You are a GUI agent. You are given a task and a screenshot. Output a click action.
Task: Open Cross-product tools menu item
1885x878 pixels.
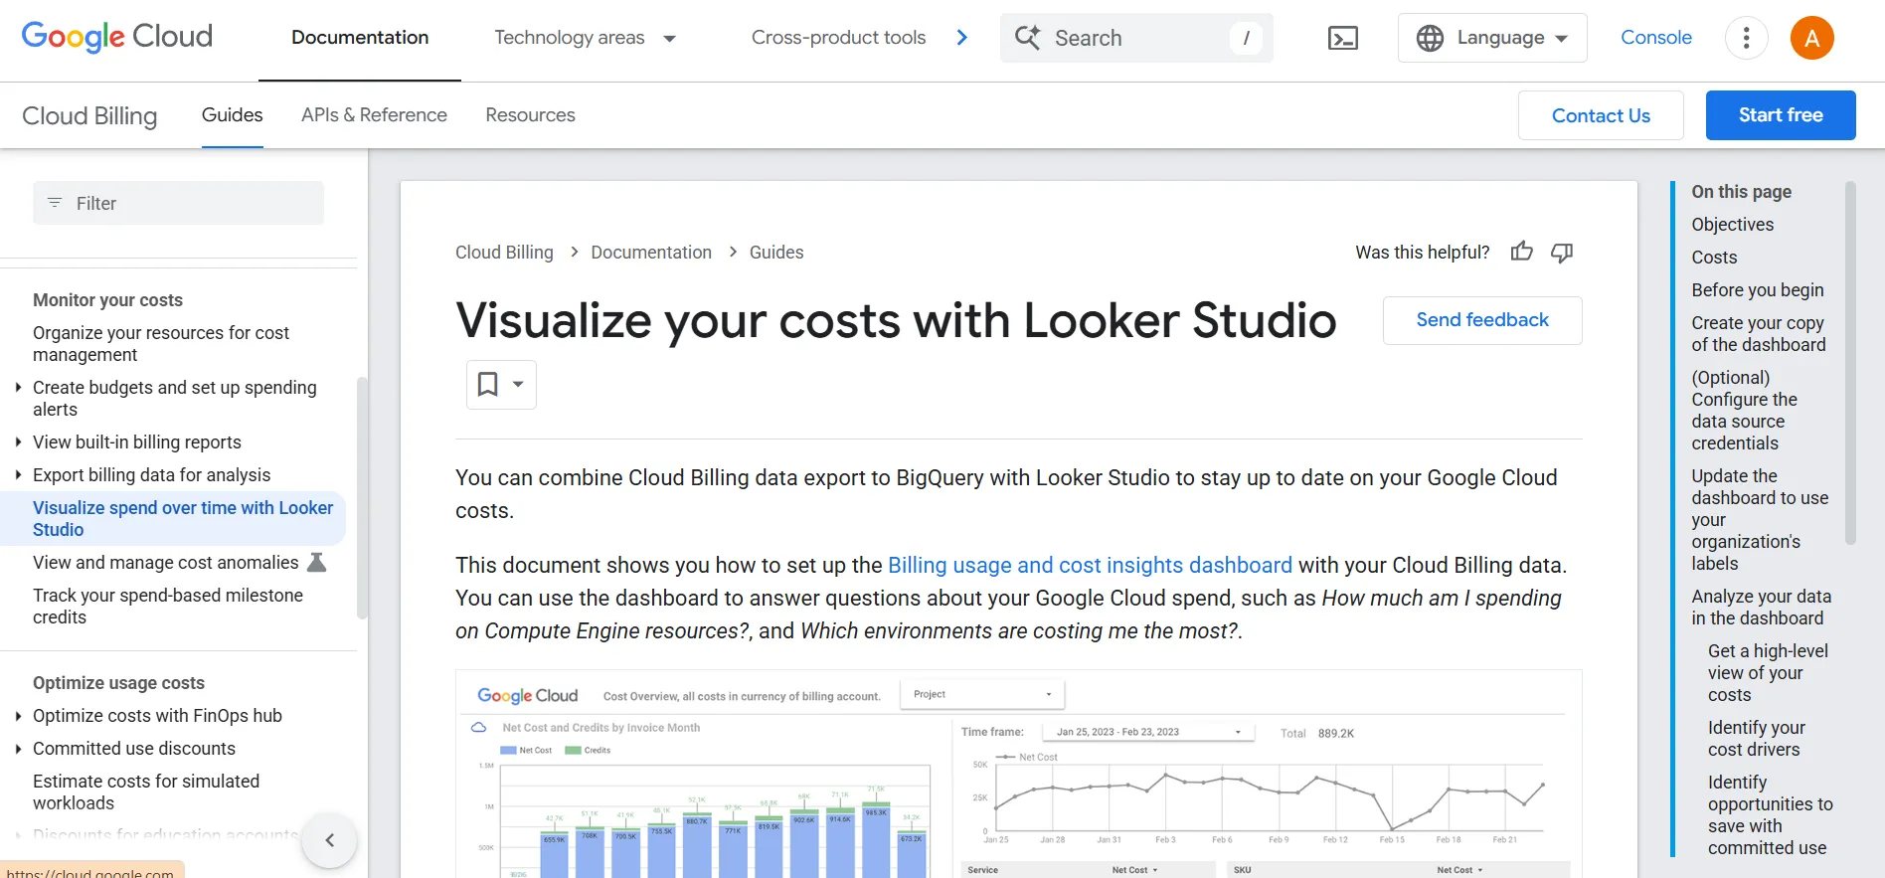click(x=838, y=38)
